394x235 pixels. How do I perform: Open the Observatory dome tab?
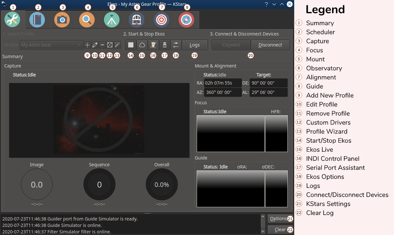coord(137,20)
